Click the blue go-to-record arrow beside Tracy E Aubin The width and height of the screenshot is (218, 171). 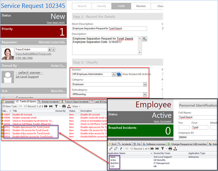[x=53, y=49]
